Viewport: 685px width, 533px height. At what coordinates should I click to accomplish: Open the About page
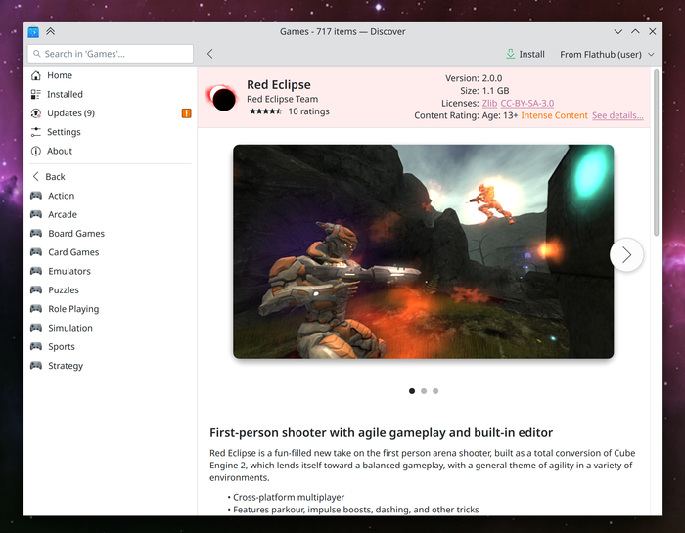tap(60, 151)
